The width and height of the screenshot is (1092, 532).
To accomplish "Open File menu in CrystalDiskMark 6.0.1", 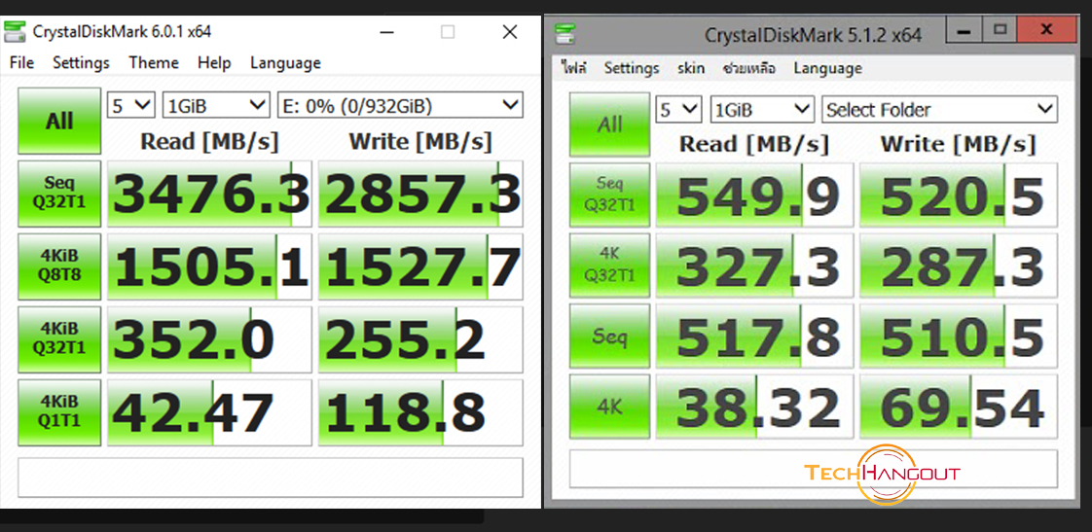I will (x=21, y=62).
